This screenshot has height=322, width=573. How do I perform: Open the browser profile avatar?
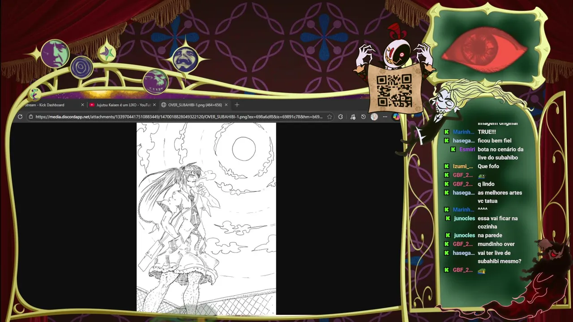click(374, 117)
